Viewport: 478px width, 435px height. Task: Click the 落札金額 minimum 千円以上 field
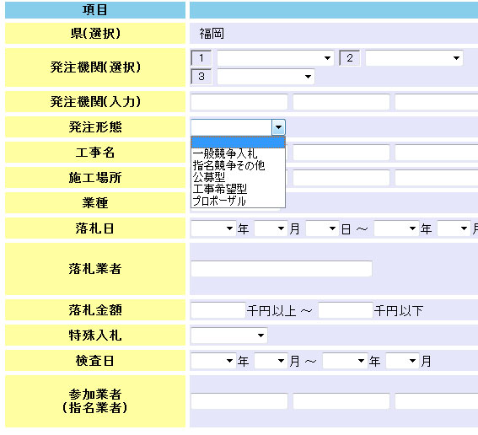click(218, 310)
